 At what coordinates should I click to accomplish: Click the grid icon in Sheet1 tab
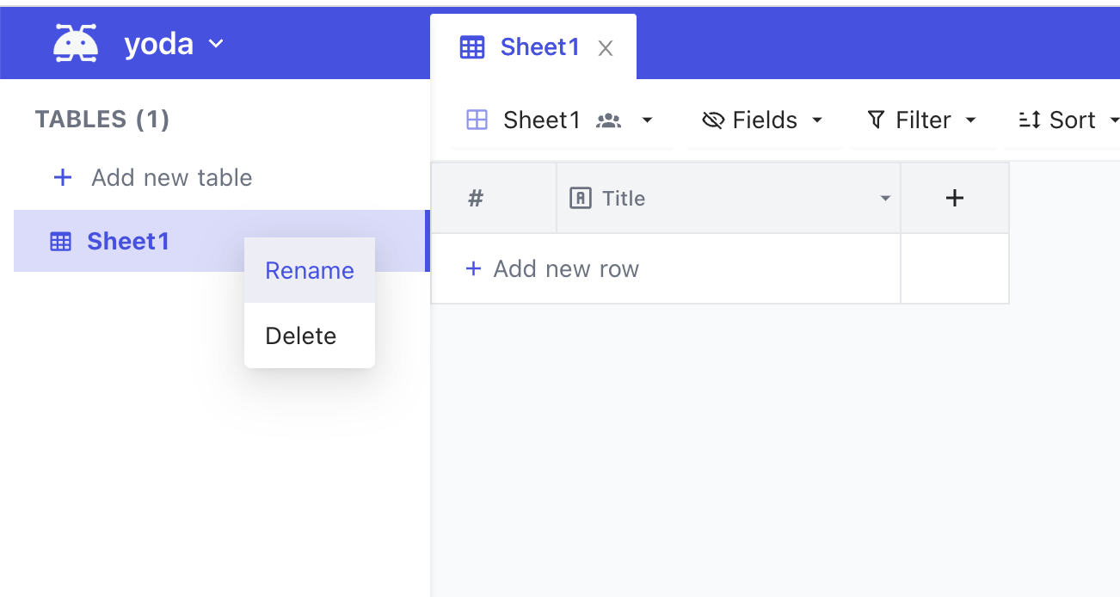[x=472, y=47]
